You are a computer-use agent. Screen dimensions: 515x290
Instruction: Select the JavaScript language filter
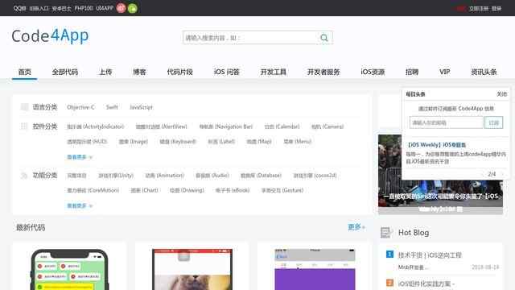[x=141, y=107]
